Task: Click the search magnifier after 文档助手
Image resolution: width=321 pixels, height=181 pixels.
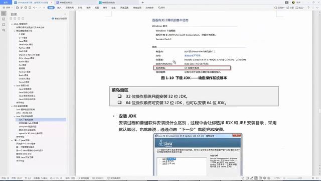Action: pos(159,8)
